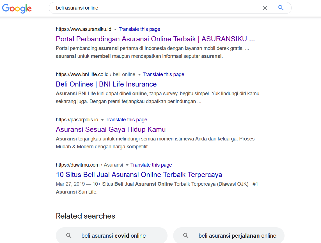Click the blue search magnifier icon

point(281,8)
